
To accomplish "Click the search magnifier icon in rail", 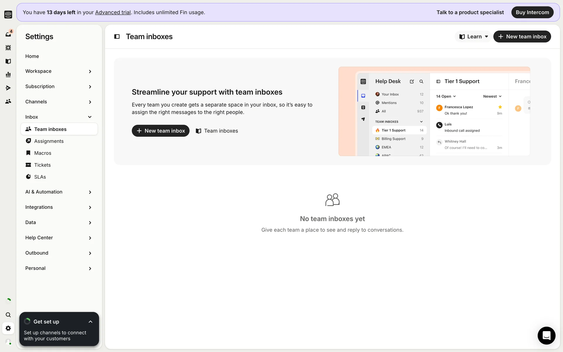I will point(8,315).
